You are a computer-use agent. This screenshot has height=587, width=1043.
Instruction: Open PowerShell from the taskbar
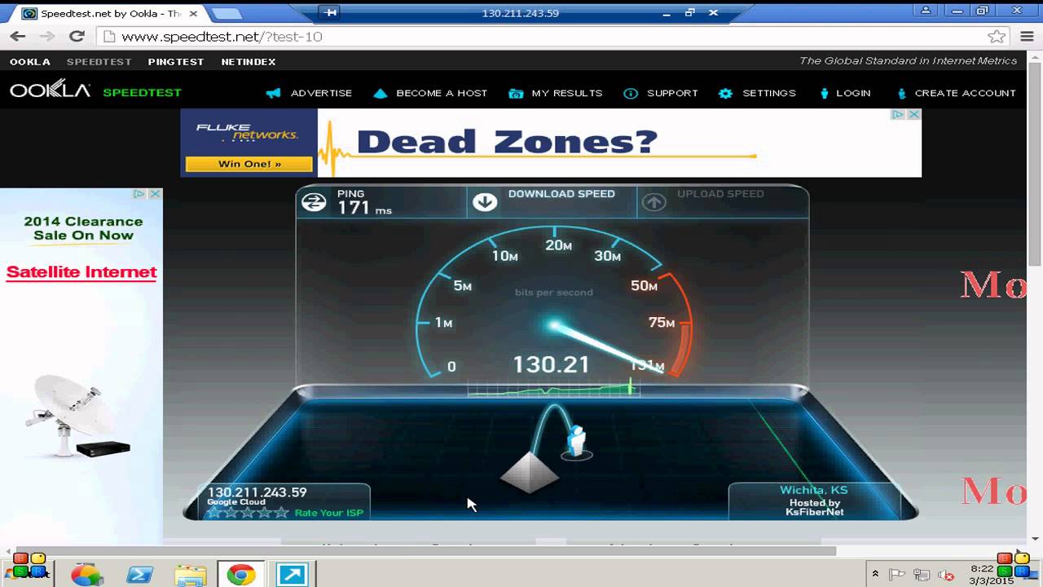click(x=140, y=575)
